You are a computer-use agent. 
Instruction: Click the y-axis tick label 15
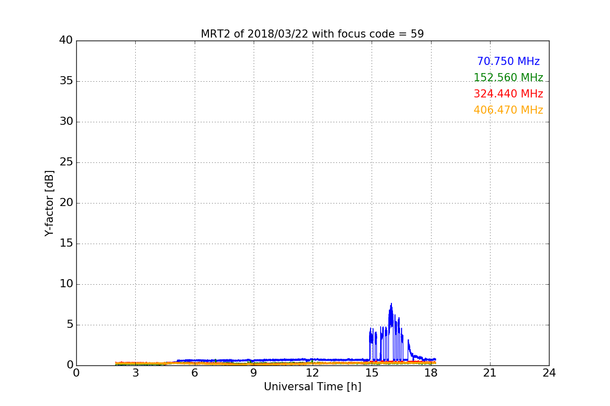[66, 244]
